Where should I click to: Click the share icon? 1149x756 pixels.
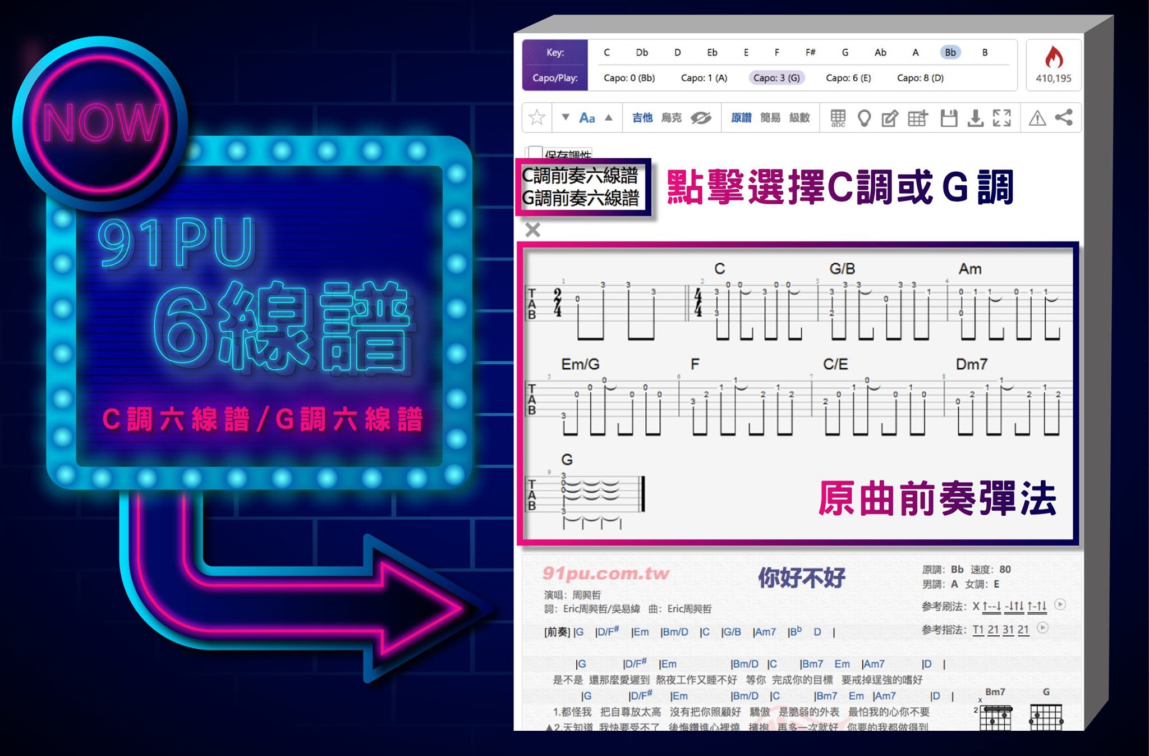(x=1064, y=117)
